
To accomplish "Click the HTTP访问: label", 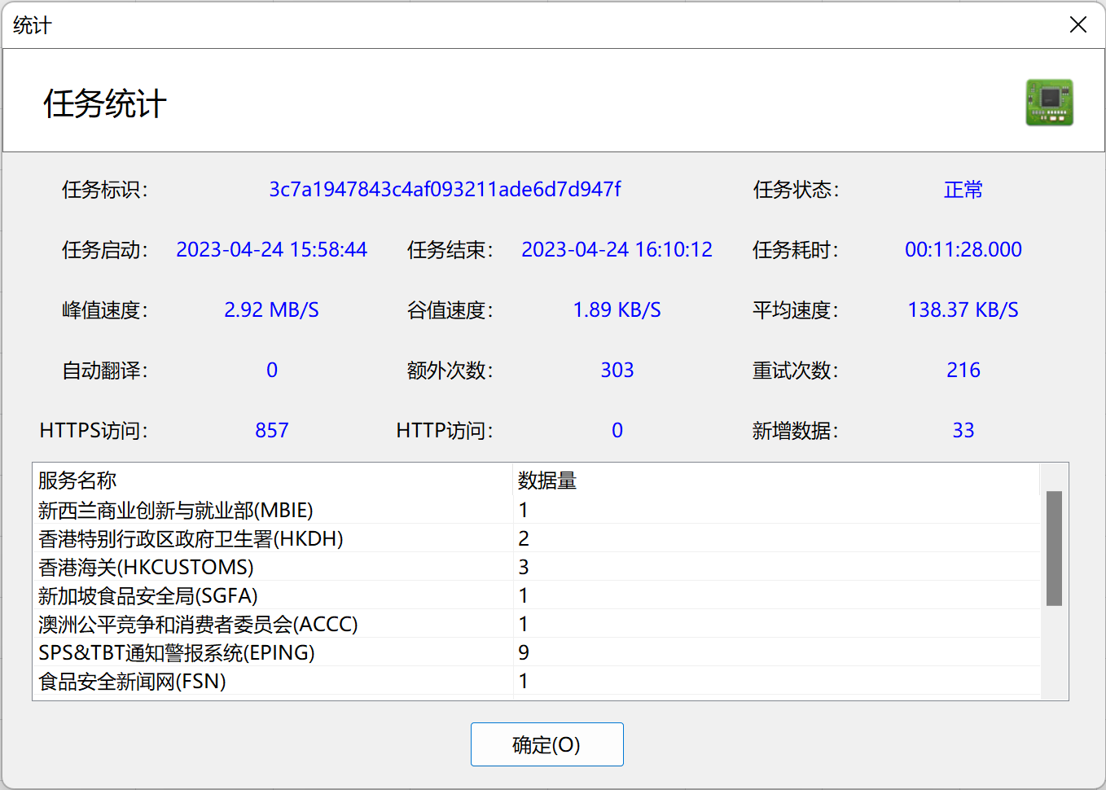I will 445,431.
